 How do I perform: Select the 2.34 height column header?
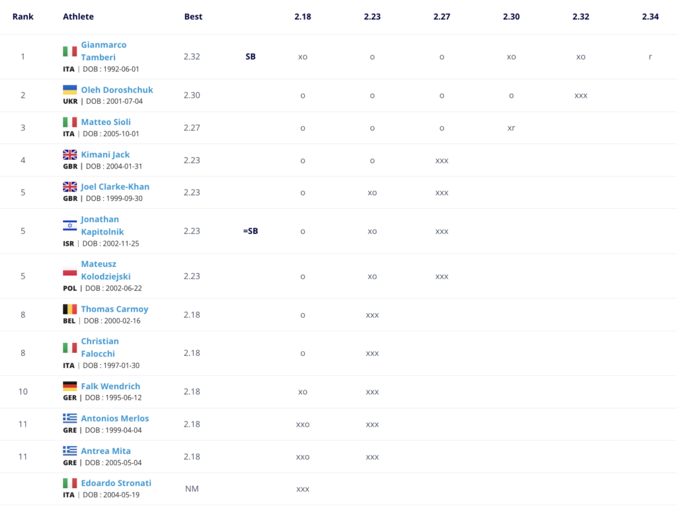(651, 17)
